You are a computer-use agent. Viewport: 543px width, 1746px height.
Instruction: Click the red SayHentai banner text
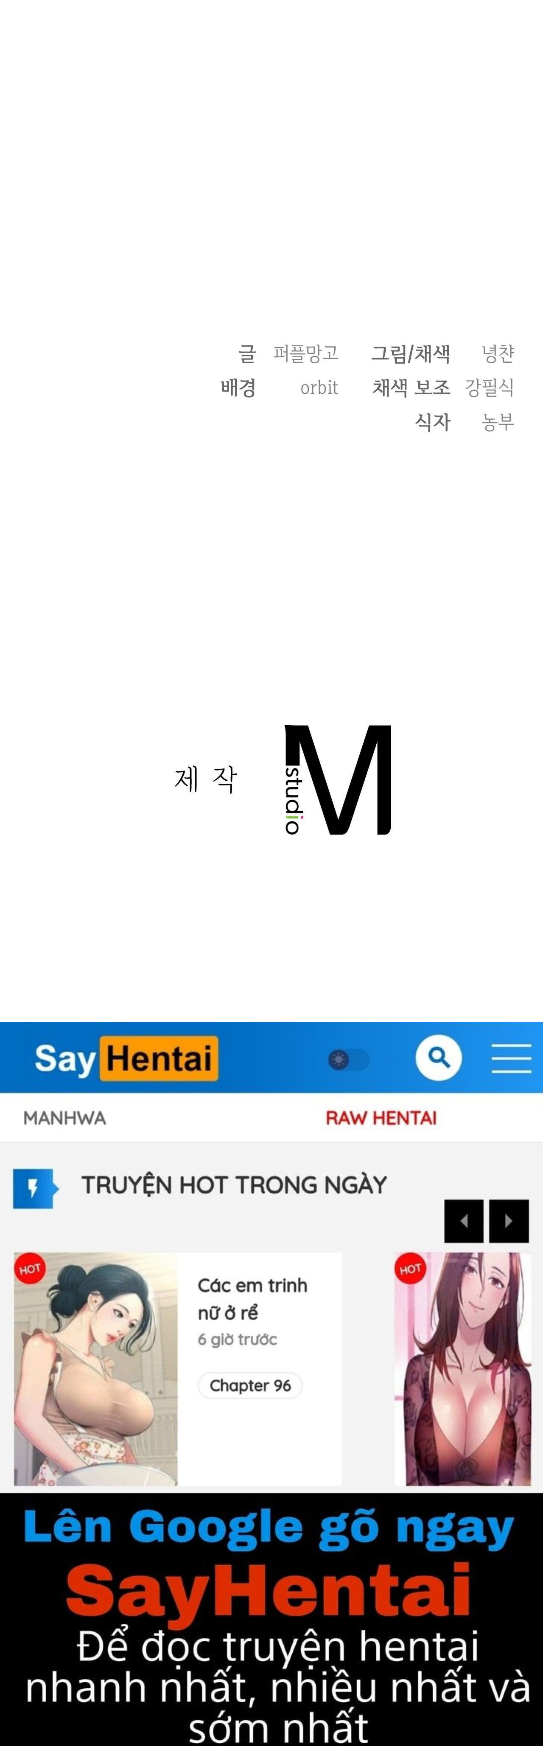pos(269,1590)
